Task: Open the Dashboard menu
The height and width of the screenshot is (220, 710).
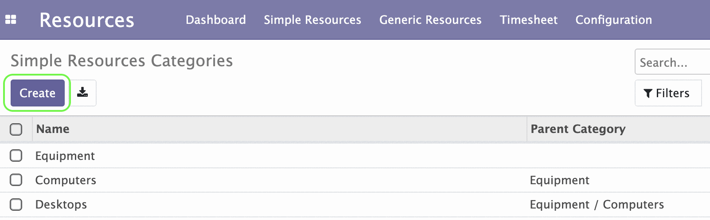Action: (x=215, y=20)
